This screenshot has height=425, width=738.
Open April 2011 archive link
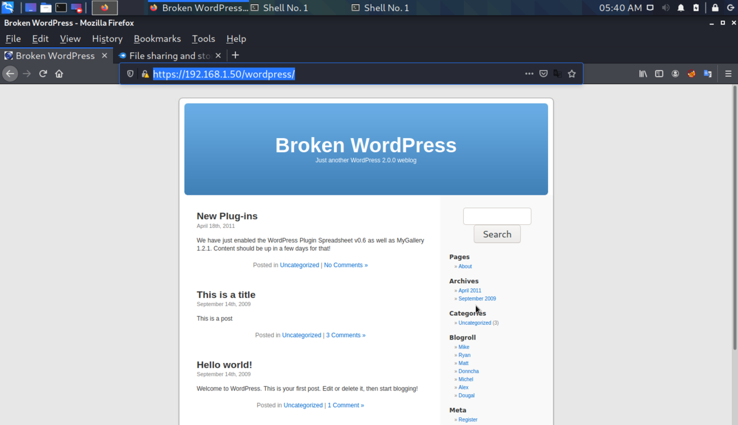(470, 290)
